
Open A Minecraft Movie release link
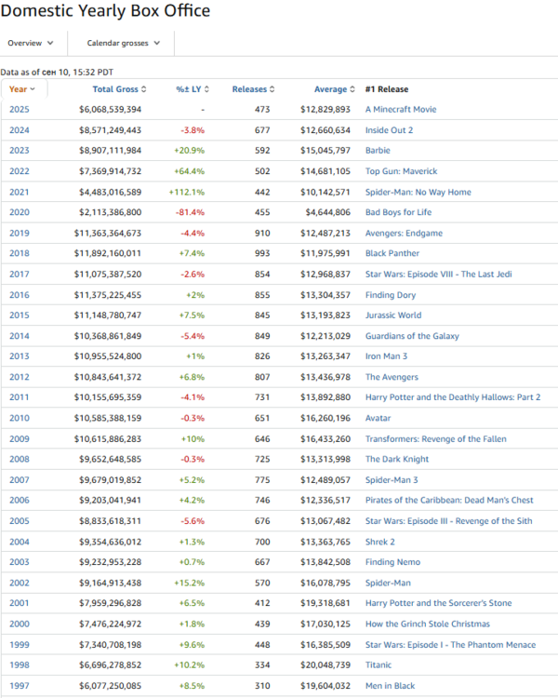pyautogui.click(x=400, y=110)
